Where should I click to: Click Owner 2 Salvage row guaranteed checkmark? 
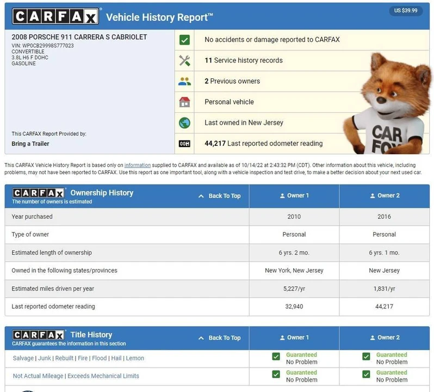tap(366, 357)
